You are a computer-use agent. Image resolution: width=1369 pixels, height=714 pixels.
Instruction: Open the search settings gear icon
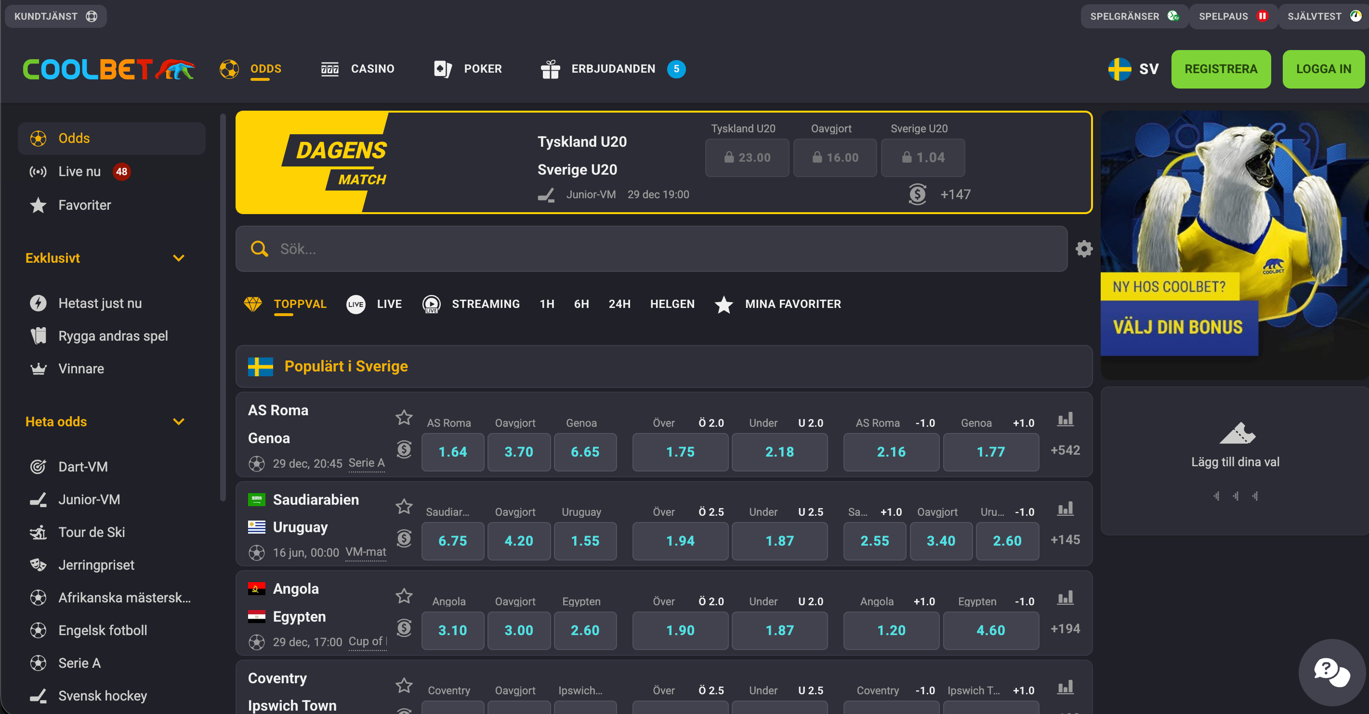coord(1084,248)
